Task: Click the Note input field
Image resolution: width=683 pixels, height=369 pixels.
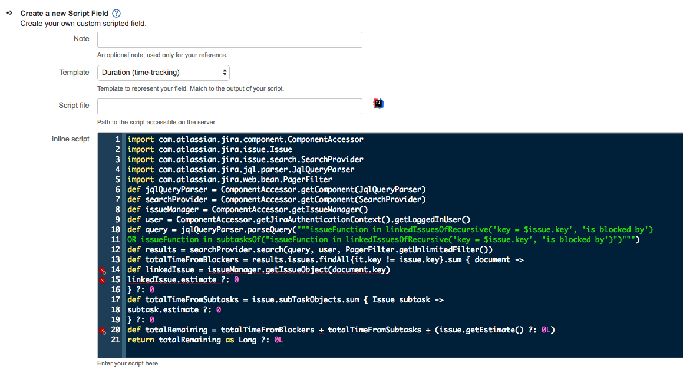Action: pos(229,39)
